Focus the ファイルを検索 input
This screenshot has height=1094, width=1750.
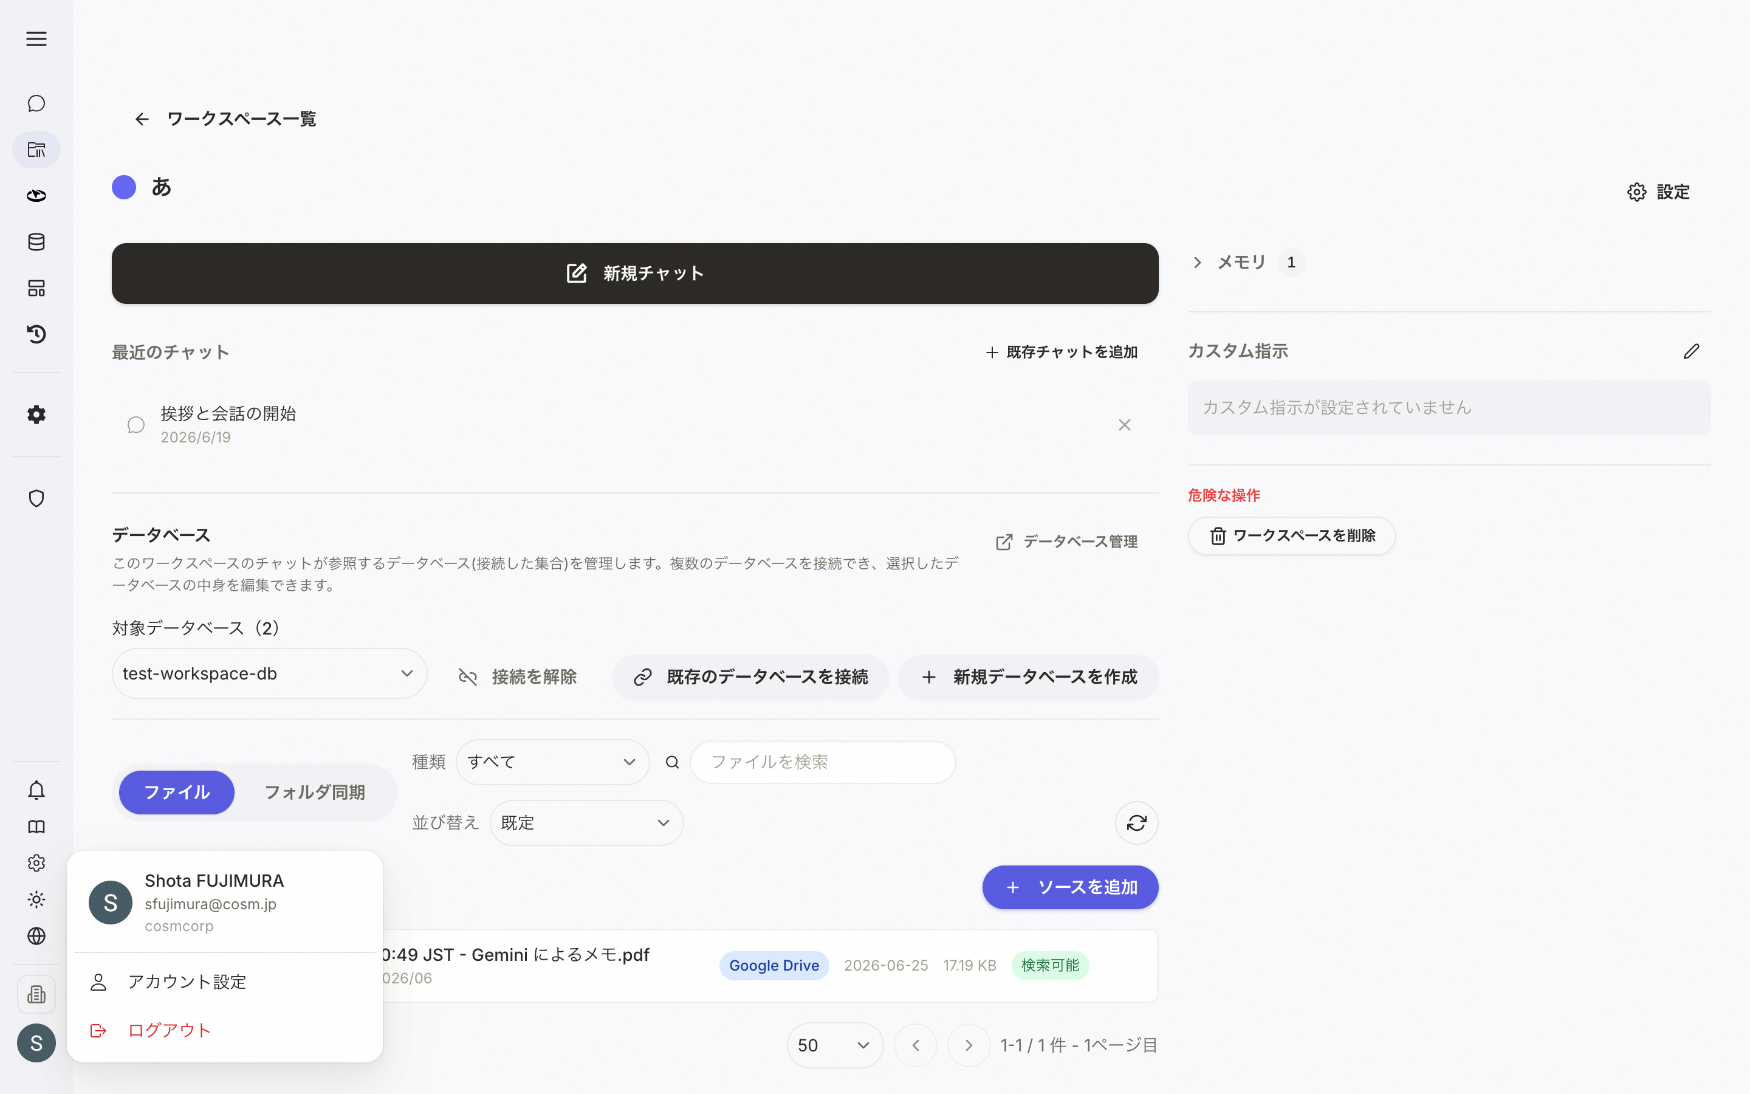click(x=823, y=762)
